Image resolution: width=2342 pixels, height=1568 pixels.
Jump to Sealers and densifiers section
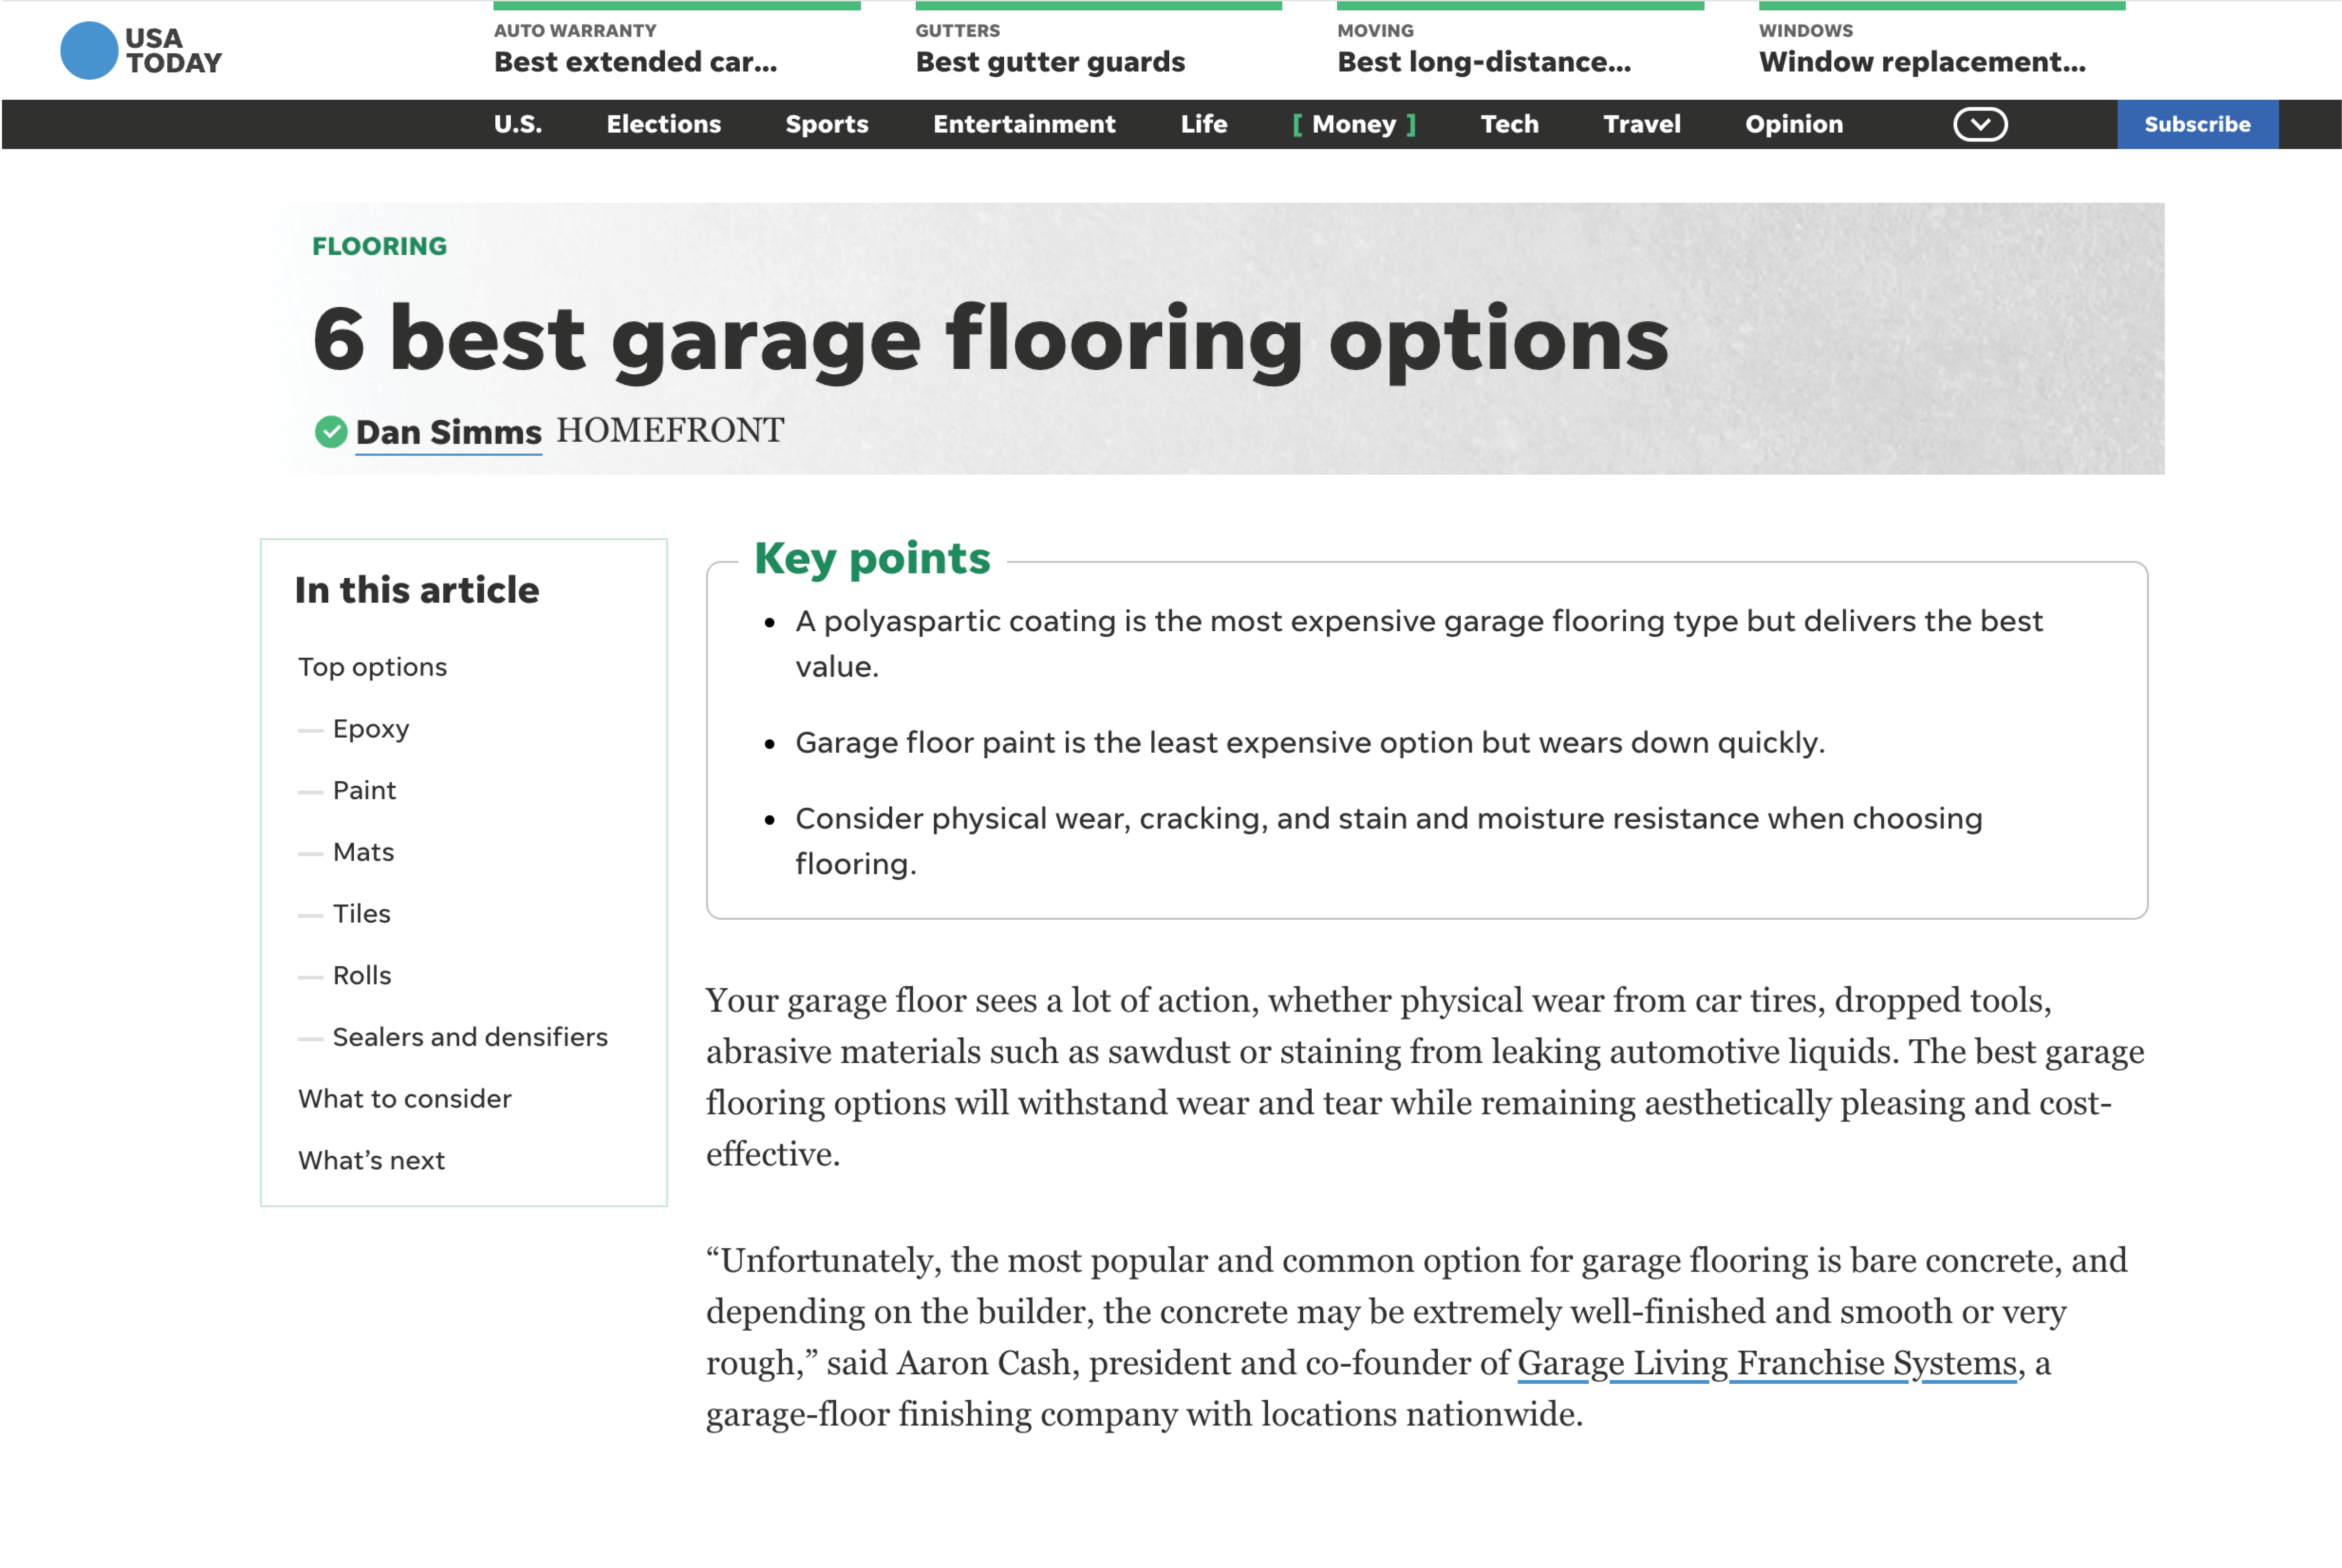[469, 1037]
